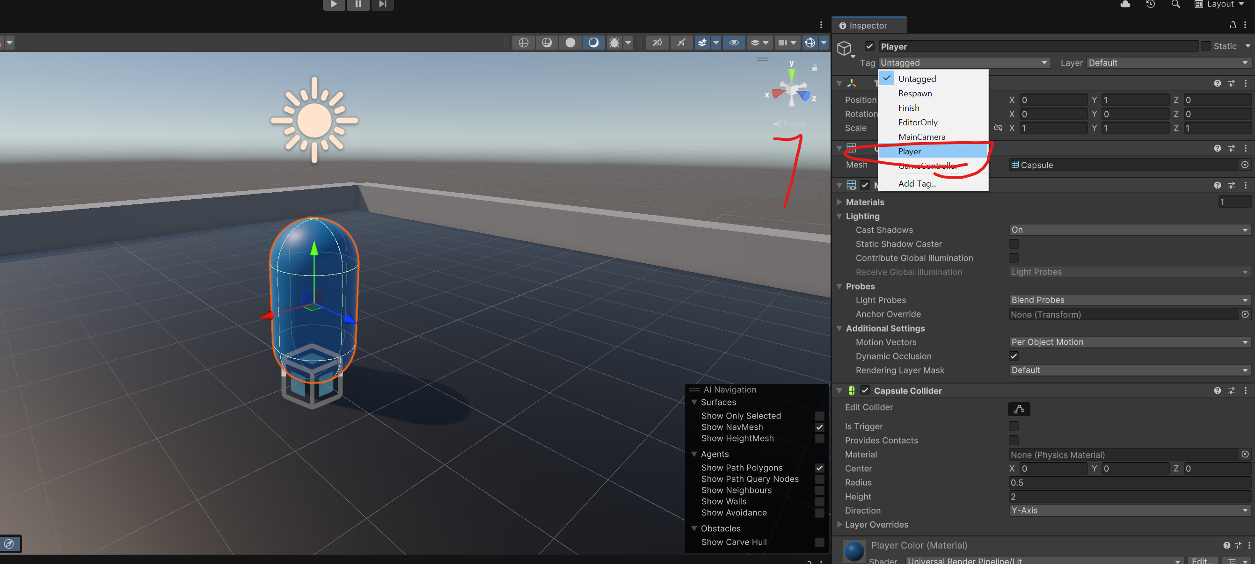This screenshot has width=1255, height=564.
Task: Uncheck Dynamic Occlusion checkbox
Action: [x=1014, y=356]
